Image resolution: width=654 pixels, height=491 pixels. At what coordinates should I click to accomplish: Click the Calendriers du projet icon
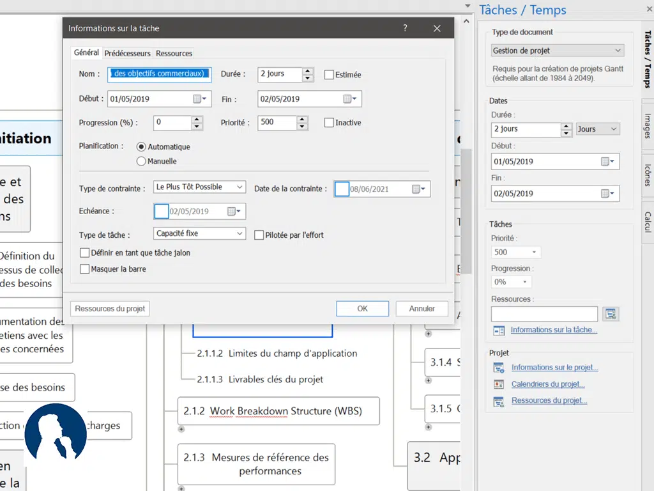499,384
